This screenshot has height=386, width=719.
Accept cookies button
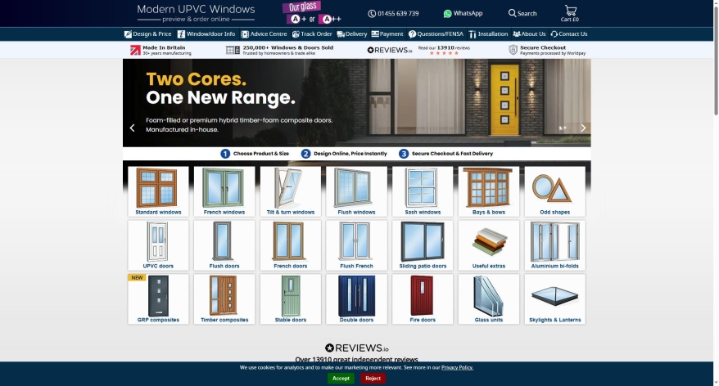341,378
